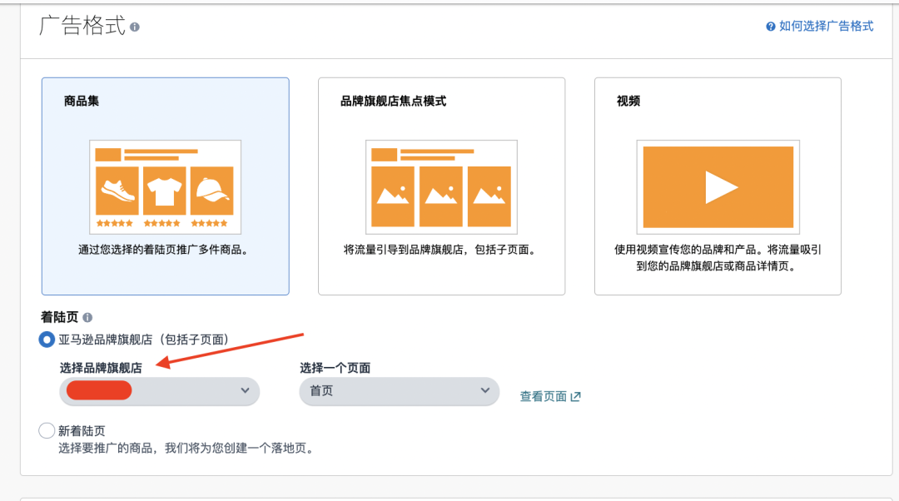
Task: Open the 首页 page selector dropdown
Action: click(x=399, y=391)
